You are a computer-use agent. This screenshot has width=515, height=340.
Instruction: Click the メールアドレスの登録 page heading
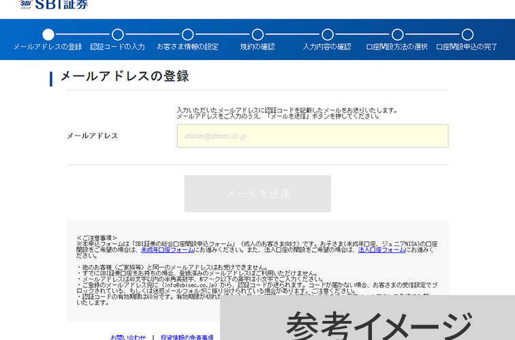tap(125, 76)
